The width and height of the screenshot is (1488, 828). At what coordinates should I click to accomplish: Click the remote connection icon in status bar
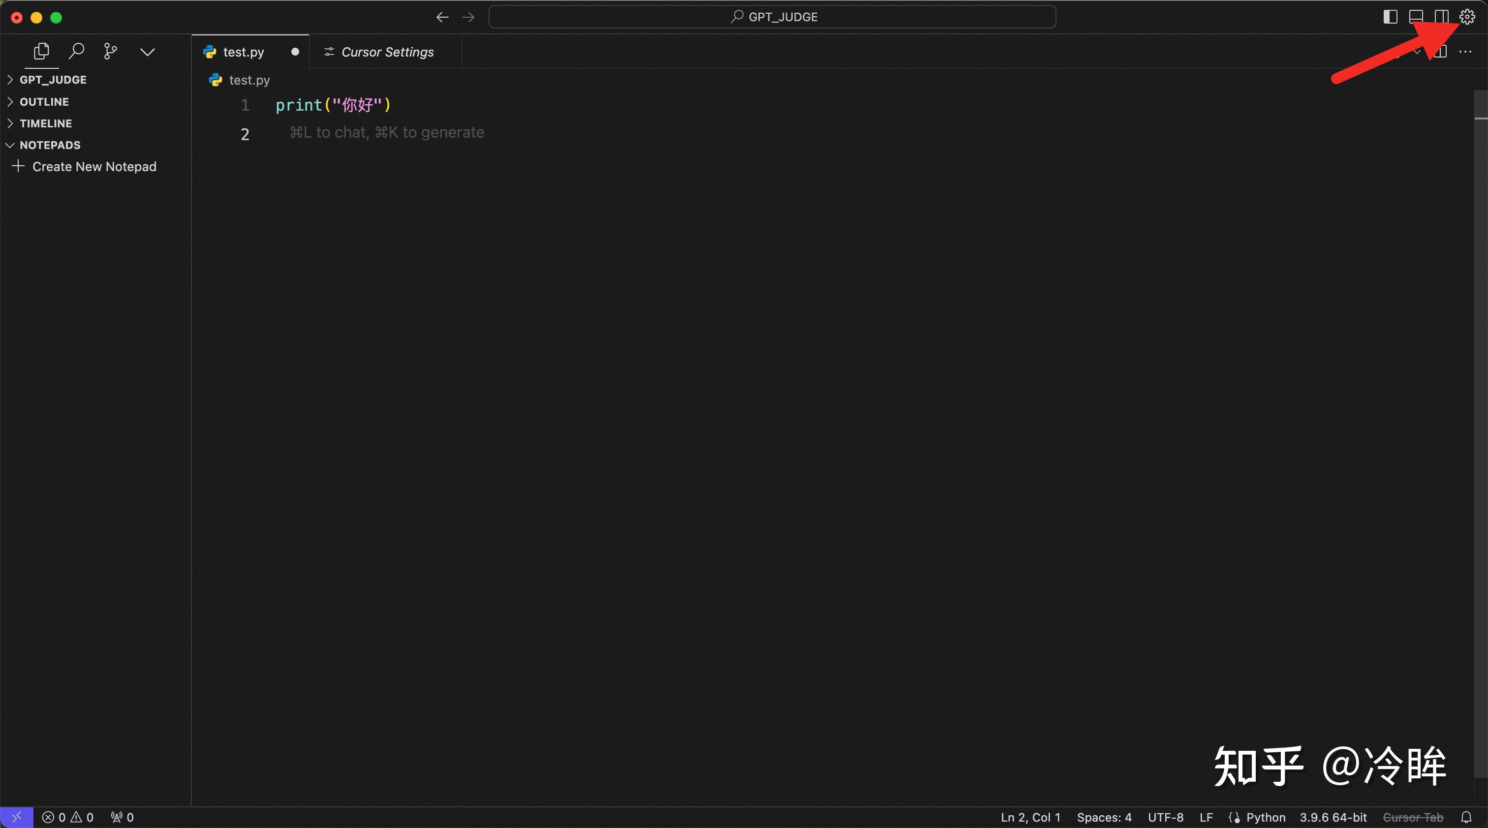tap(16, 817)
